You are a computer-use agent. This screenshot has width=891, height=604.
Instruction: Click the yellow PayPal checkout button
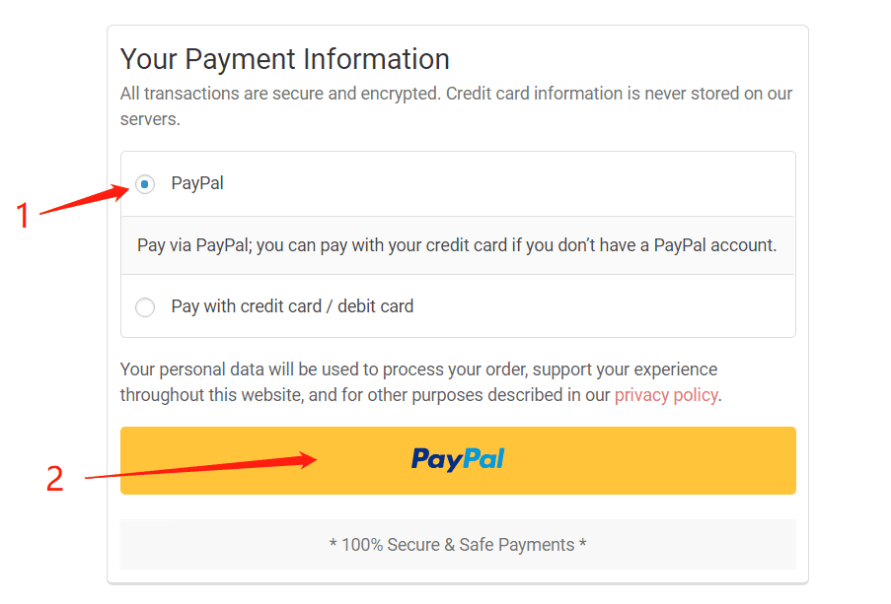click(458, 460)
